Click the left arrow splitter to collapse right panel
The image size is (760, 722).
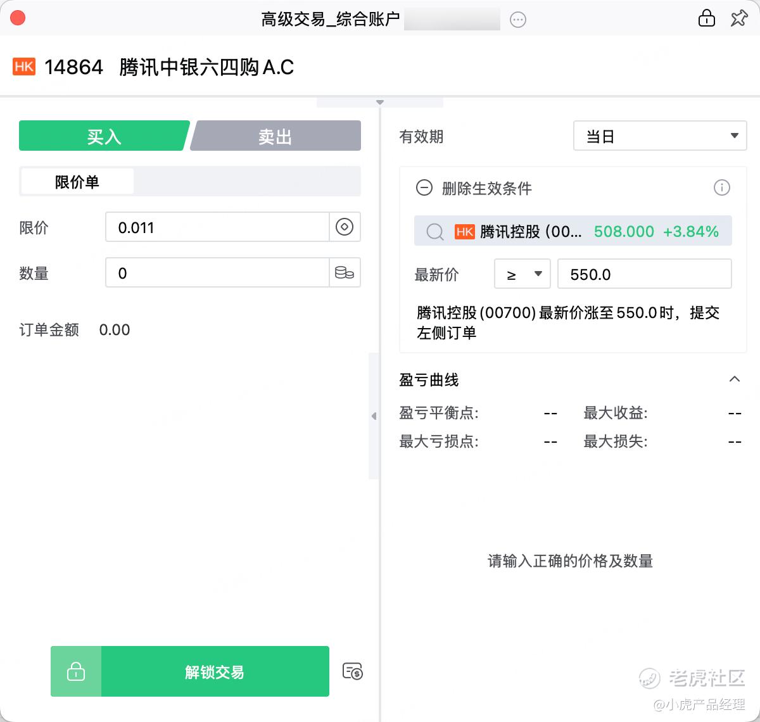click(374, 416)
